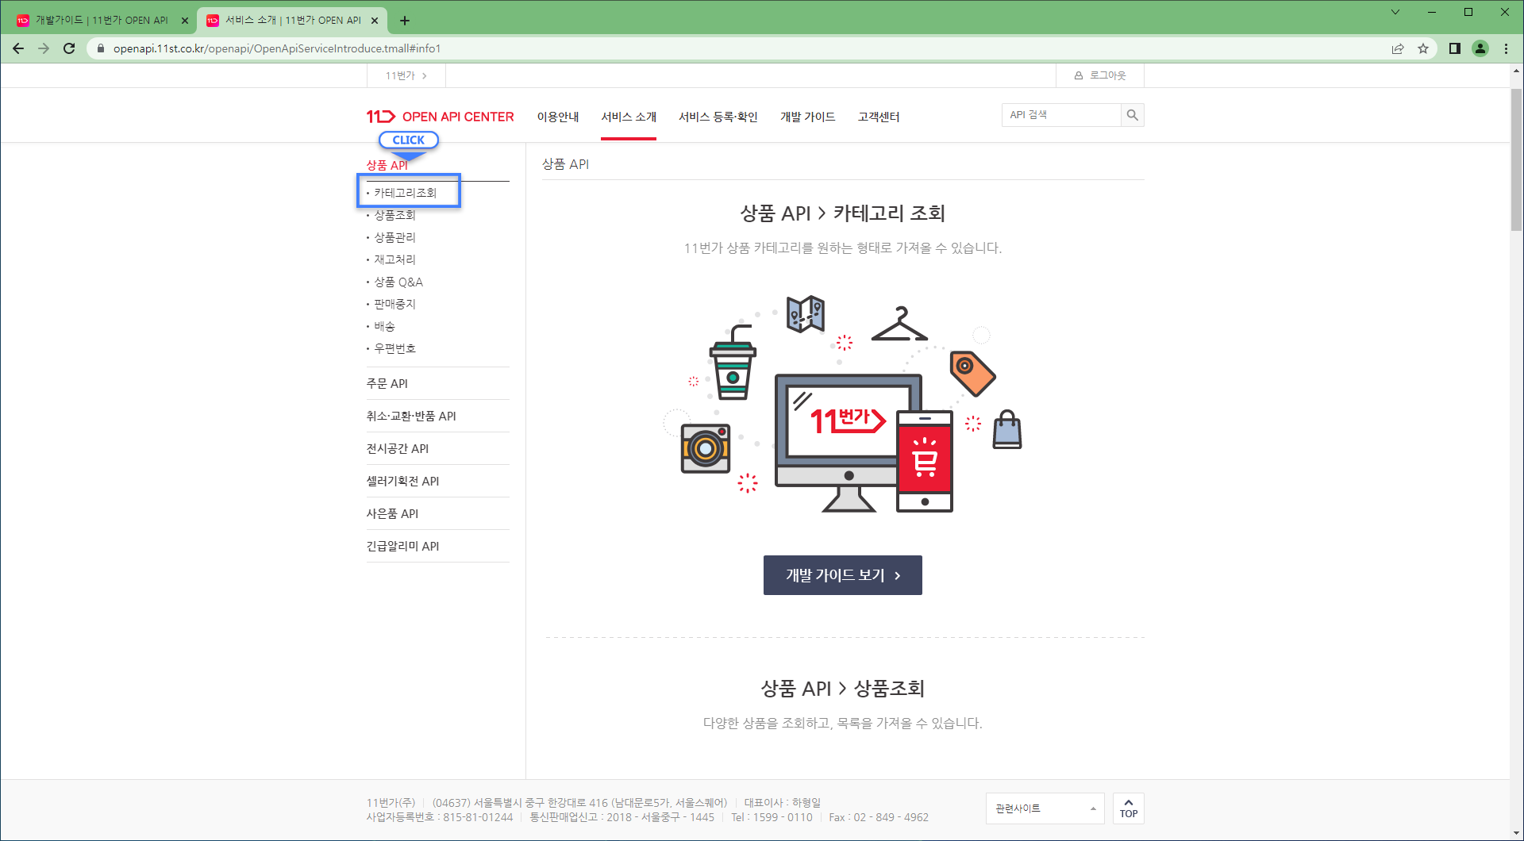Select 우편번호 in the sidebar

click(394, 348)
